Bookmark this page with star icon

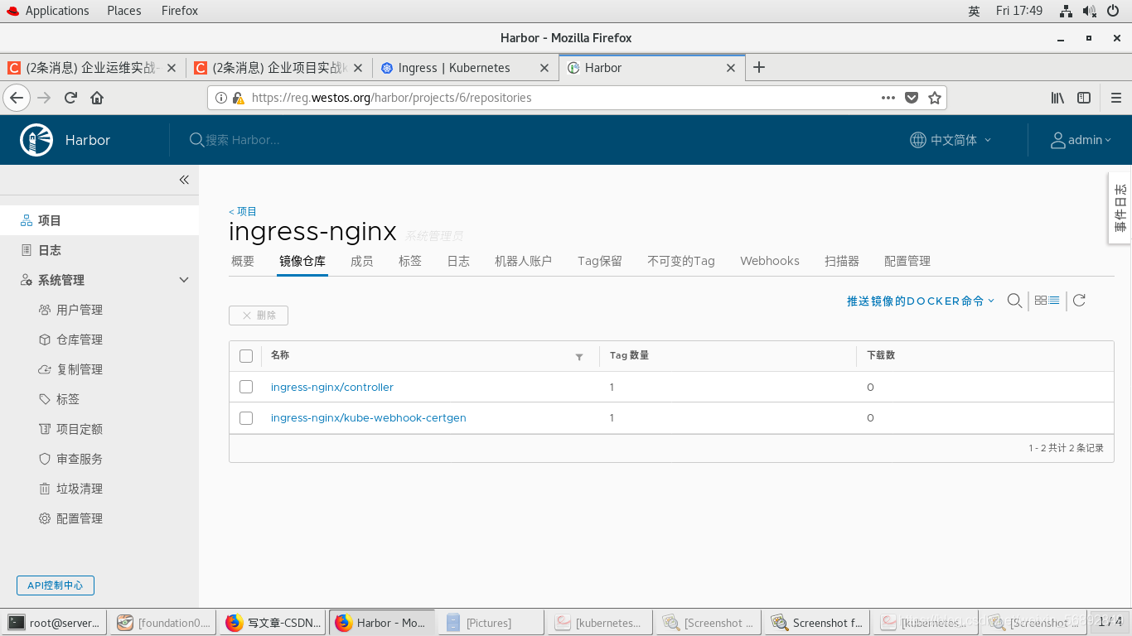coord(935,98)
